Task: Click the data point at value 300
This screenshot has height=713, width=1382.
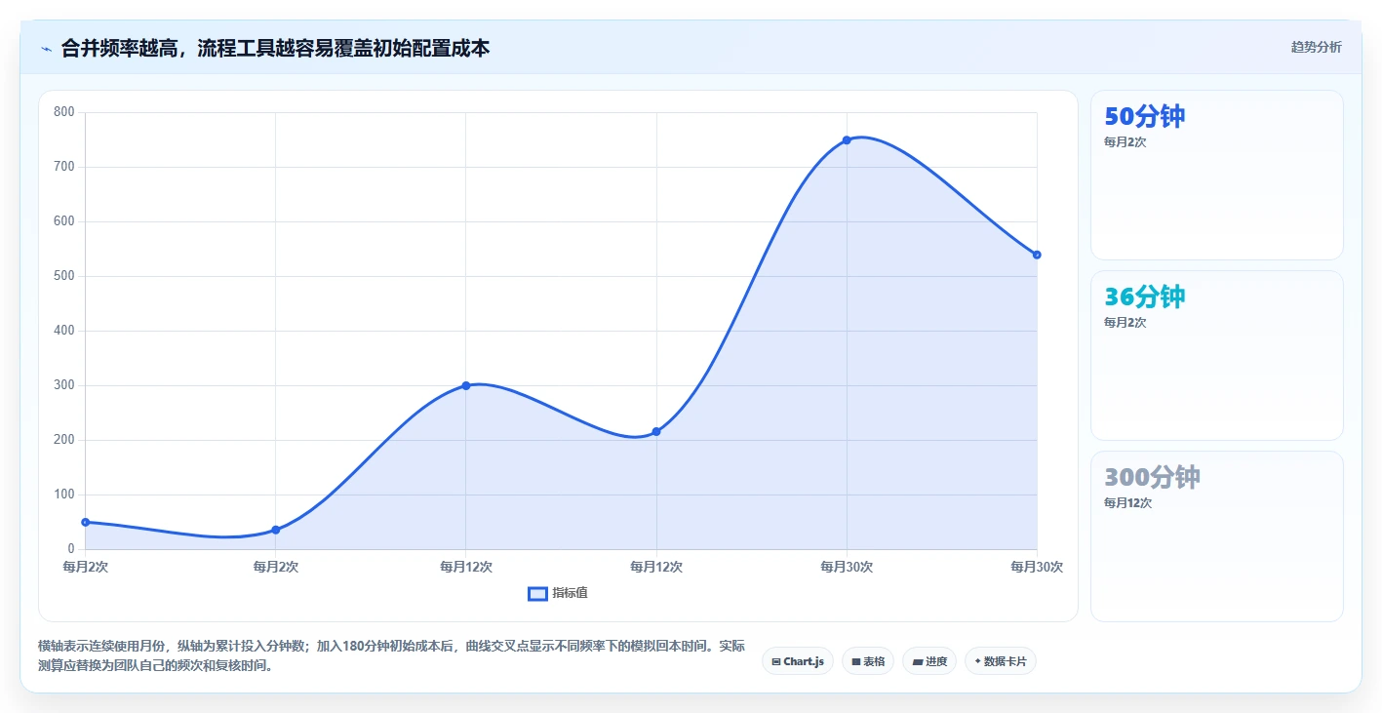Action: [466, 385]
